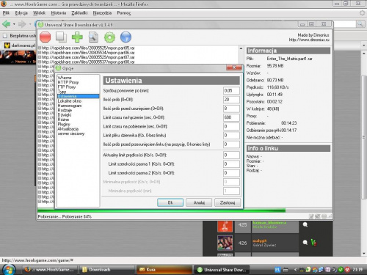Click the blue round toolbar icon

click(x=126, y=37)
